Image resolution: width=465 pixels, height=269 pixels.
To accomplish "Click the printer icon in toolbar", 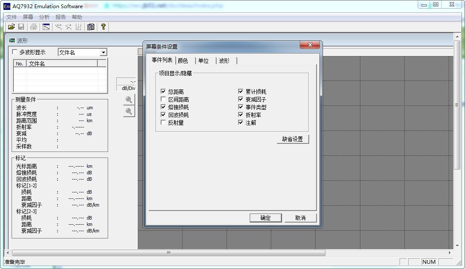I will tap(34, 27).
